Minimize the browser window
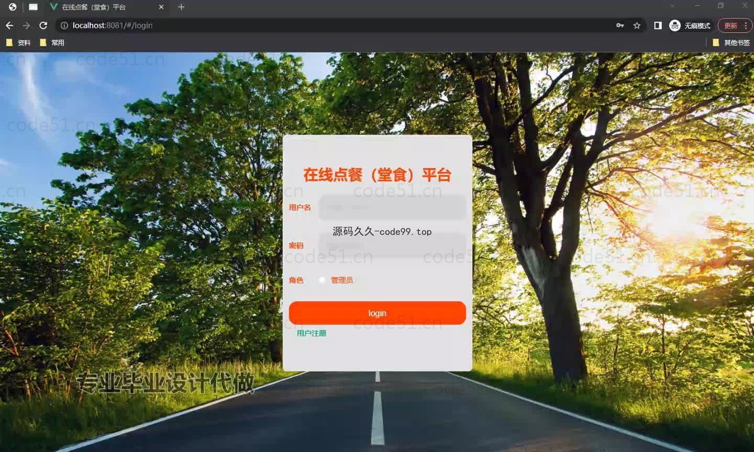 coord(697,6)
